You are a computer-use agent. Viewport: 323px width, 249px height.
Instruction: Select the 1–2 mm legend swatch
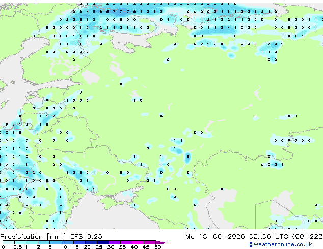(x=32, y=242)
